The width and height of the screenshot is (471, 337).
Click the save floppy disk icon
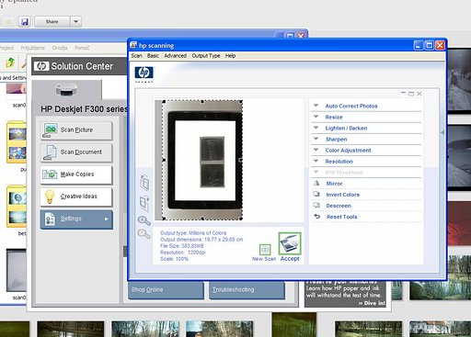click(x=24, y=22)
